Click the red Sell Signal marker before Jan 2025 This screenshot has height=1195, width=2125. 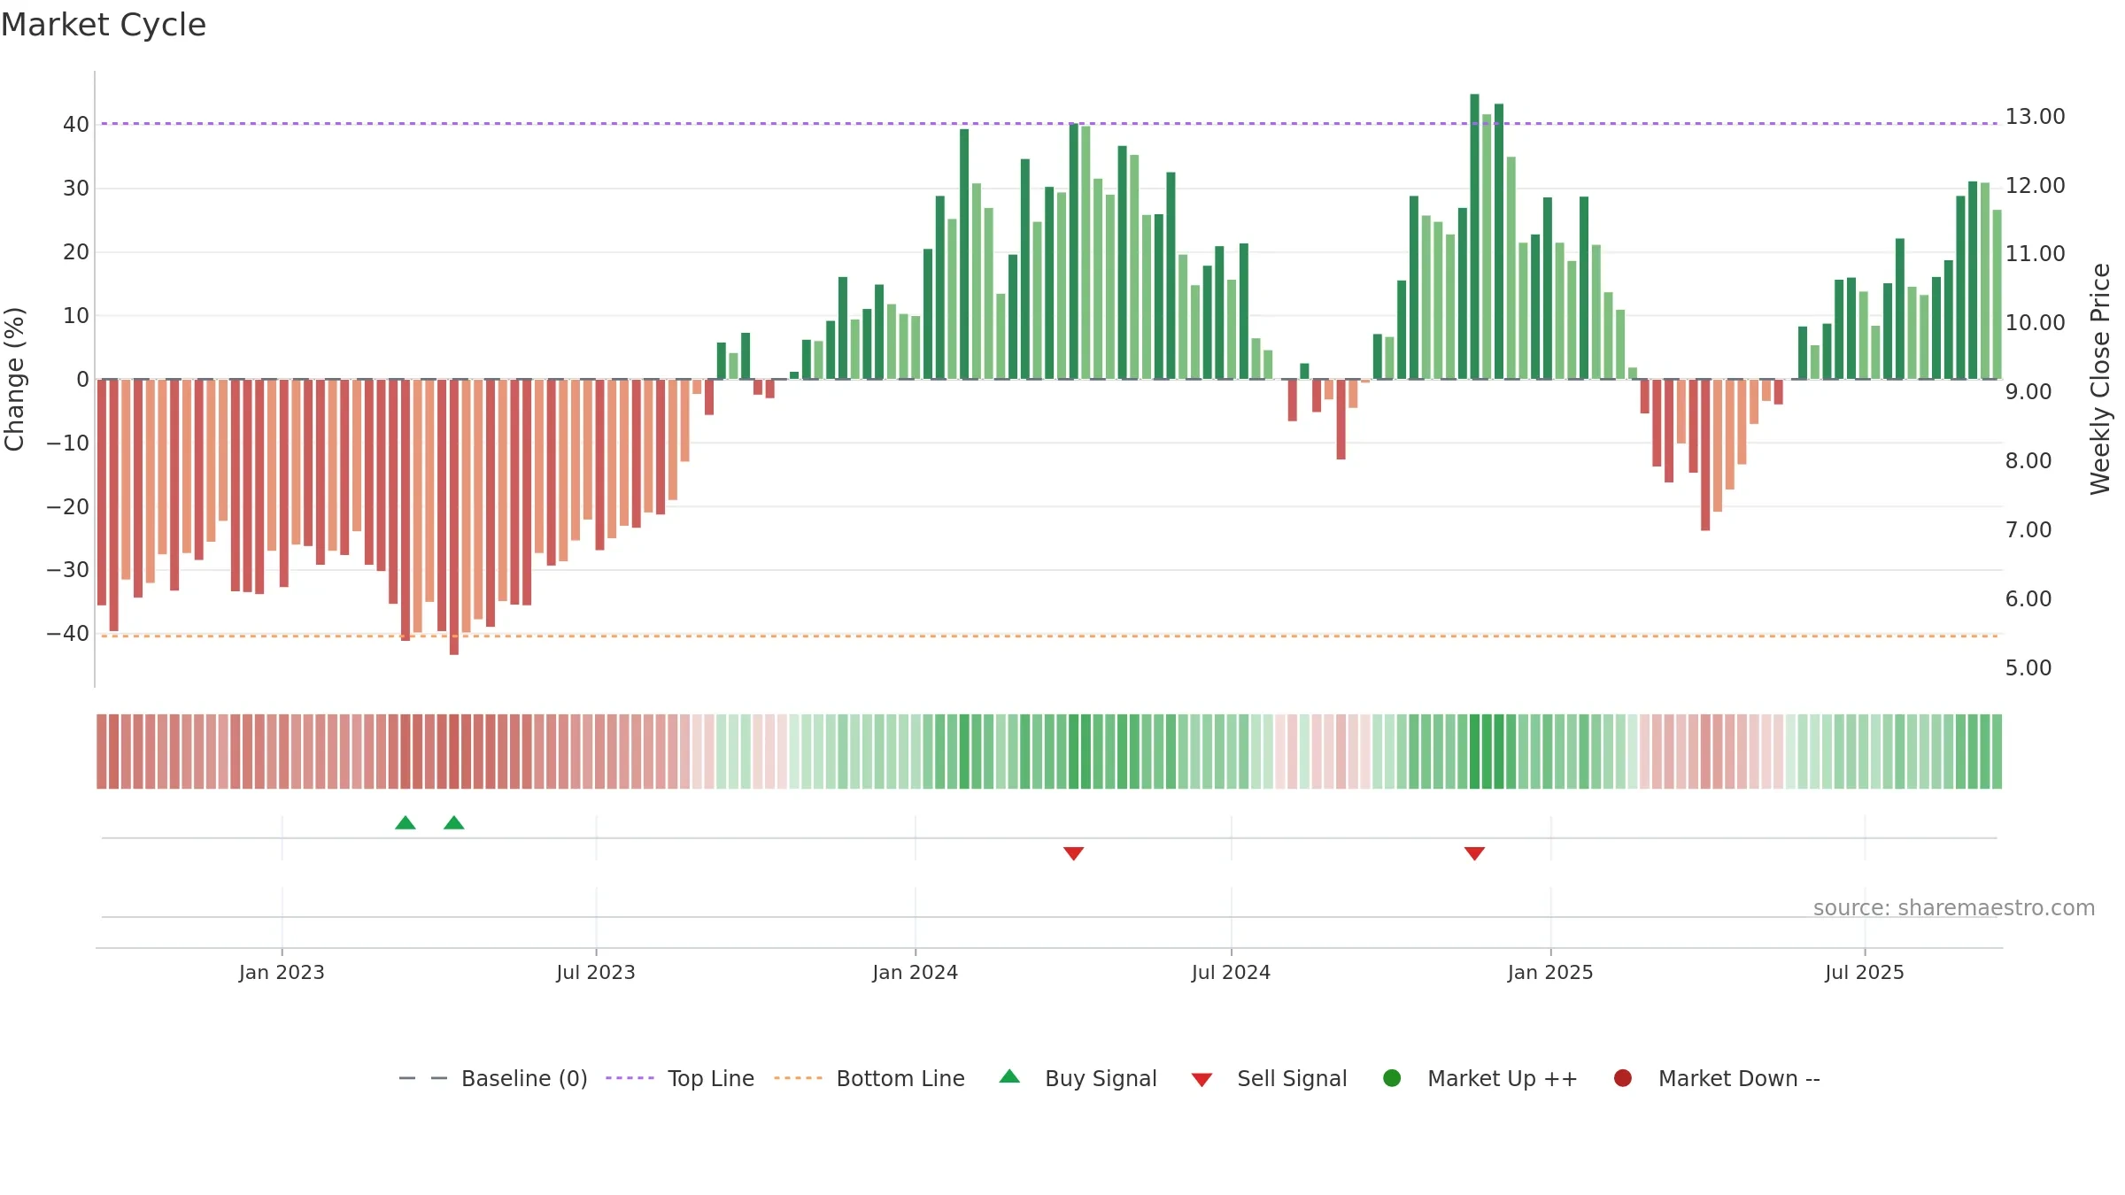click(1474, 853)
